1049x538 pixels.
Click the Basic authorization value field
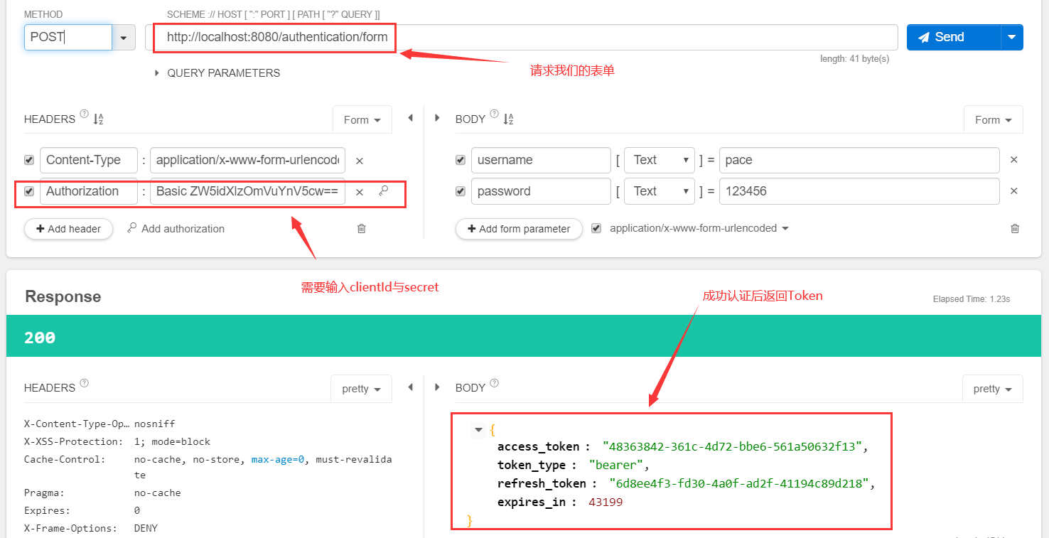click(x=248, y=191)
